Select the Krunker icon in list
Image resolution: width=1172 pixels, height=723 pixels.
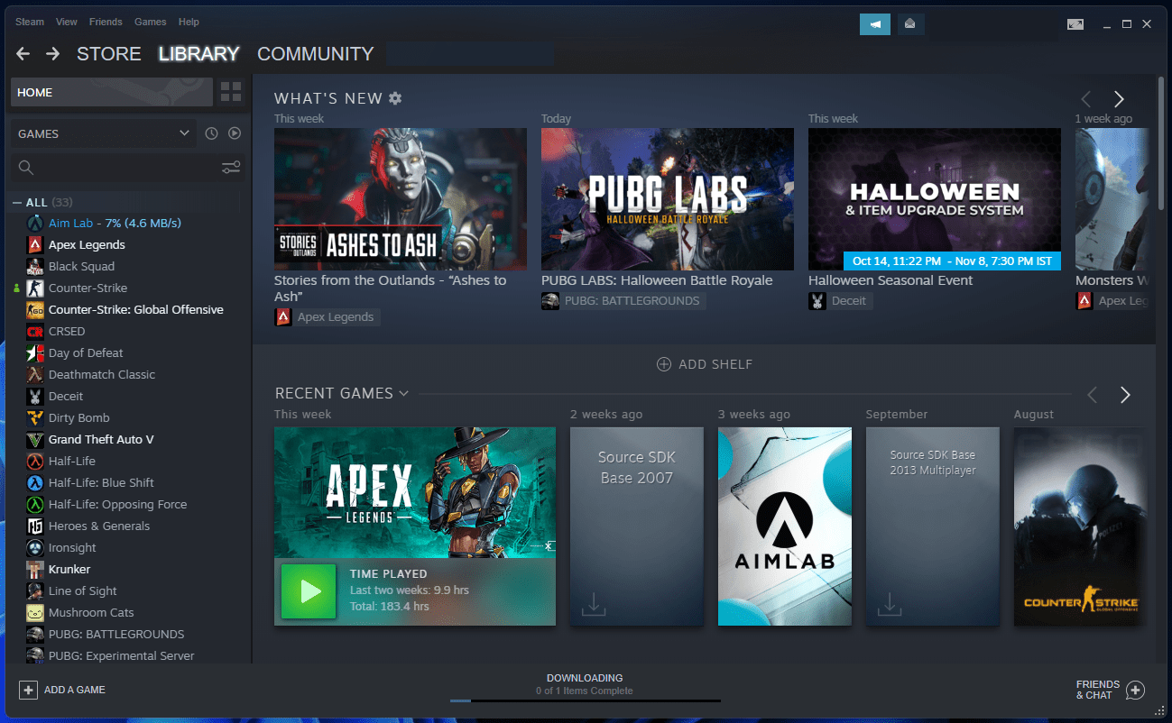[34, 569]
